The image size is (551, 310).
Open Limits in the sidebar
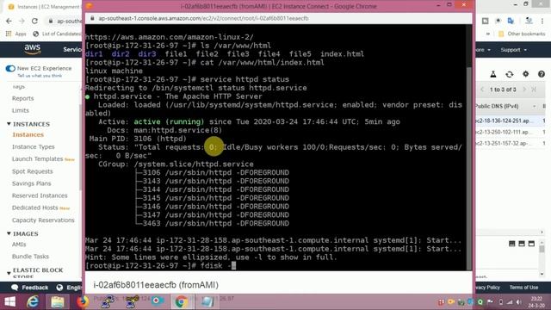tap(21, 110)
